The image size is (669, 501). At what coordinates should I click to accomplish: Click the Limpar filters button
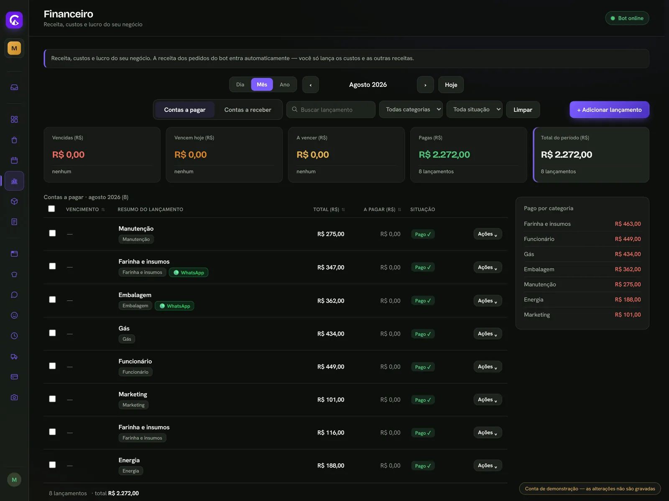[523, 109]
